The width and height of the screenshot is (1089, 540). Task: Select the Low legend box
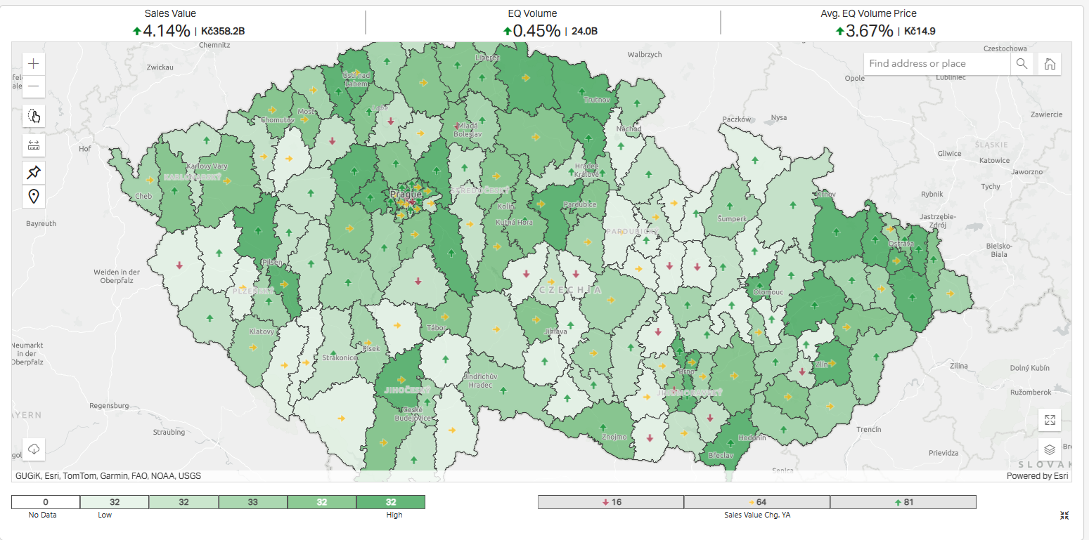click(x=115, y=502)
